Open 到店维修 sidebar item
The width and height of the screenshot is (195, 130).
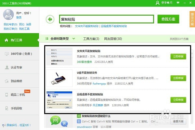point(19,81)
